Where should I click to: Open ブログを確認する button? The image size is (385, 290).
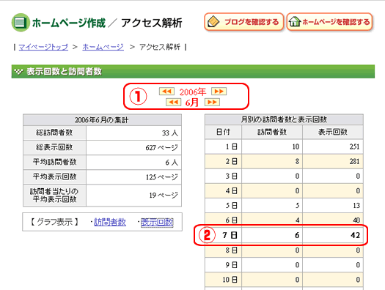243,22
